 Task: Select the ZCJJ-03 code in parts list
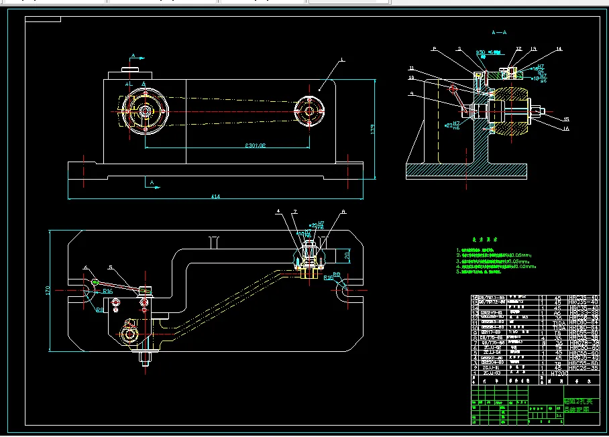pos(492,373)
